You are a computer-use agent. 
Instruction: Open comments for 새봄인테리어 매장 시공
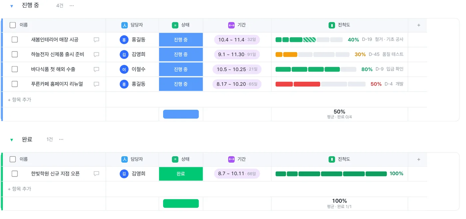click(96, 40)
